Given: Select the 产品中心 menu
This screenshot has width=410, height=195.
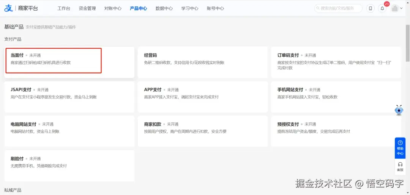Looking at the screenshot, I should point(138,8).
